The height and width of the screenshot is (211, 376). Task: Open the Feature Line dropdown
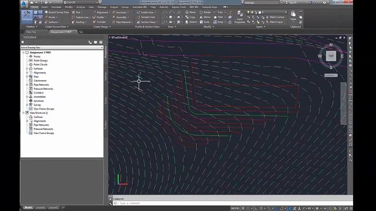click(81, 17)
